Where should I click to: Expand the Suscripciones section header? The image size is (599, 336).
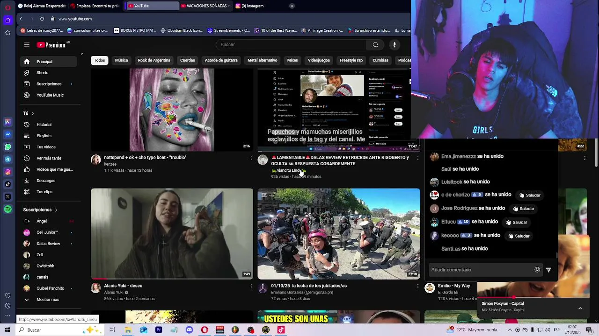coord(40,210)
